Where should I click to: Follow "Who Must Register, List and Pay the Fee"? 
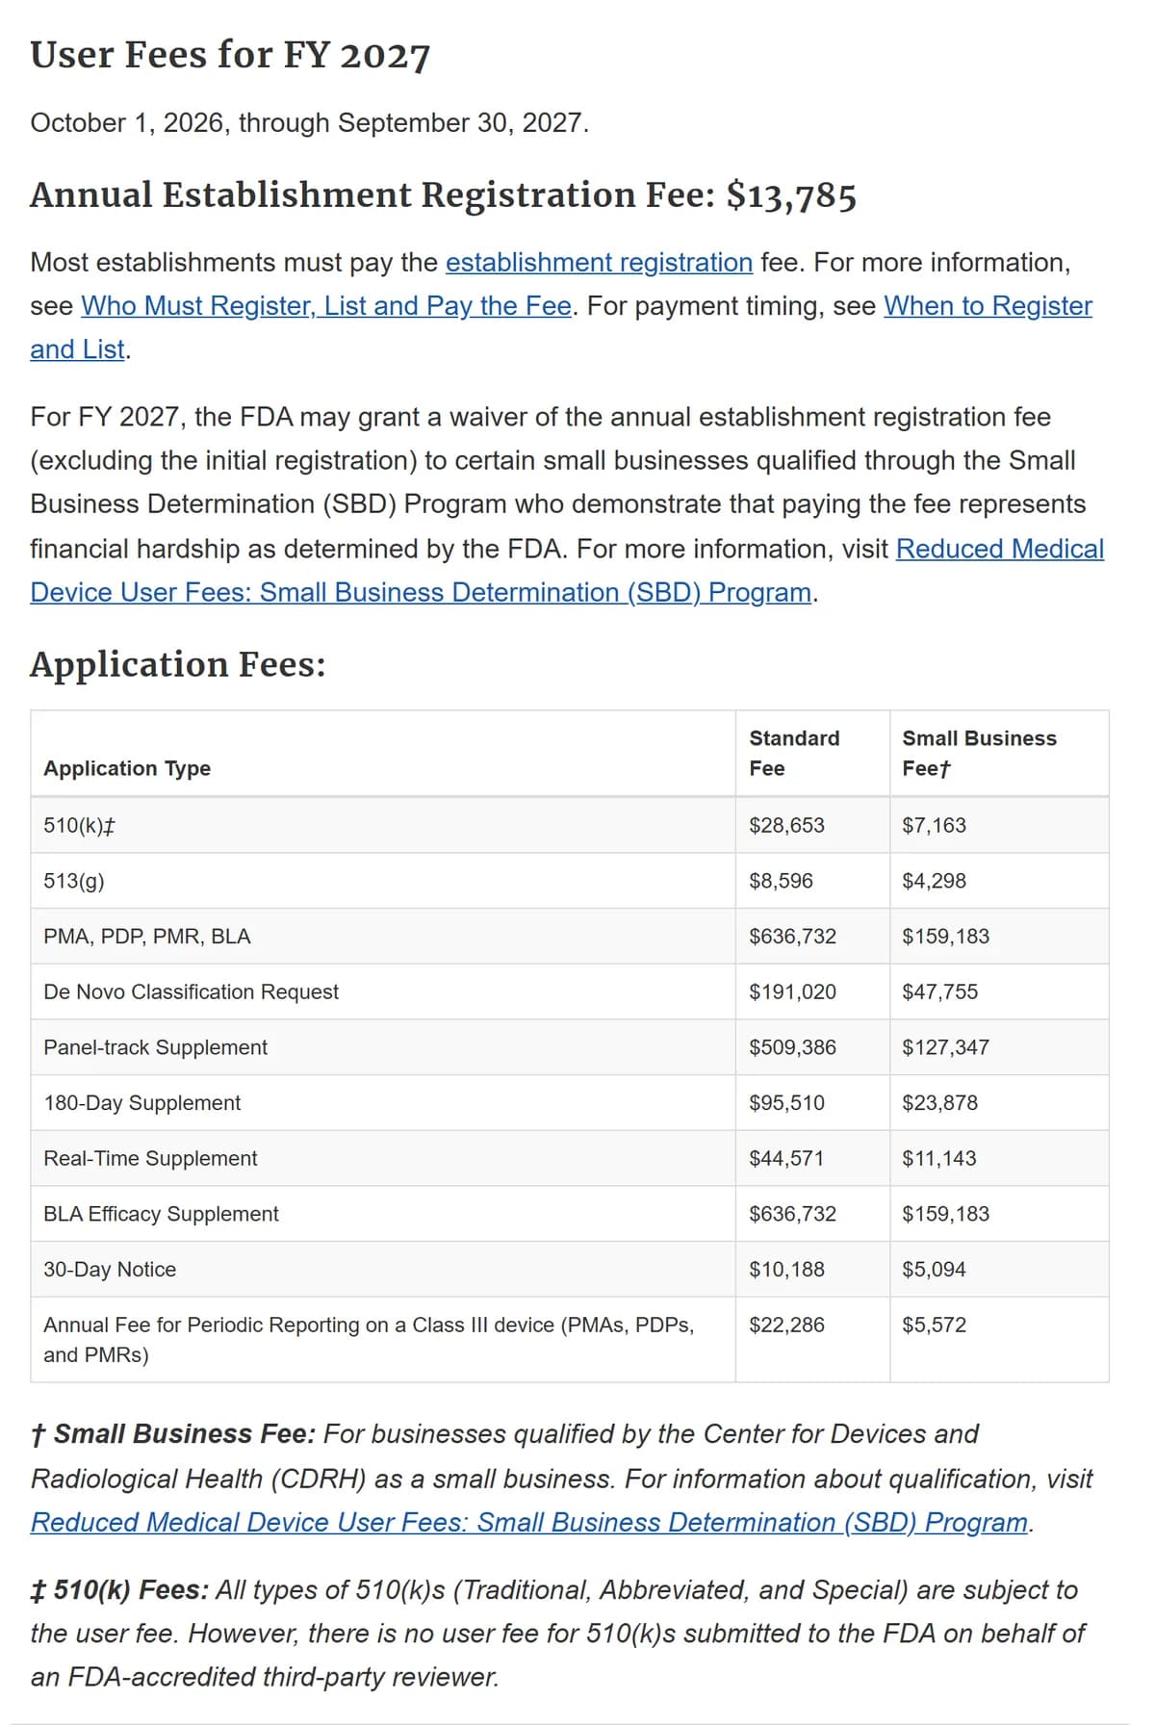click(x=326, y=305)
